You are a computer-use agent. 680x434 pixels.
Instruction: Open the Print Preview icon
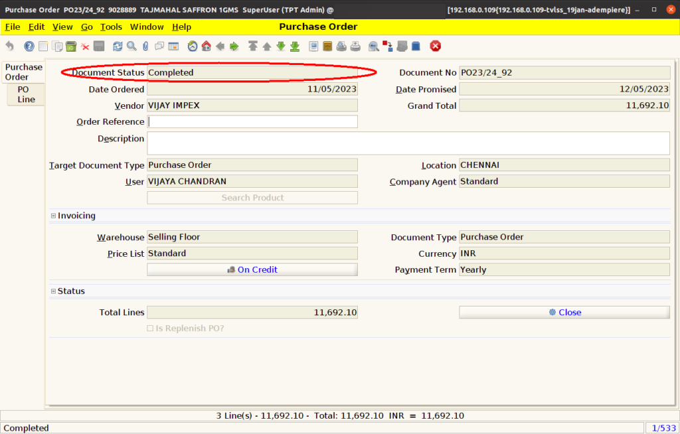click(341, 46)
